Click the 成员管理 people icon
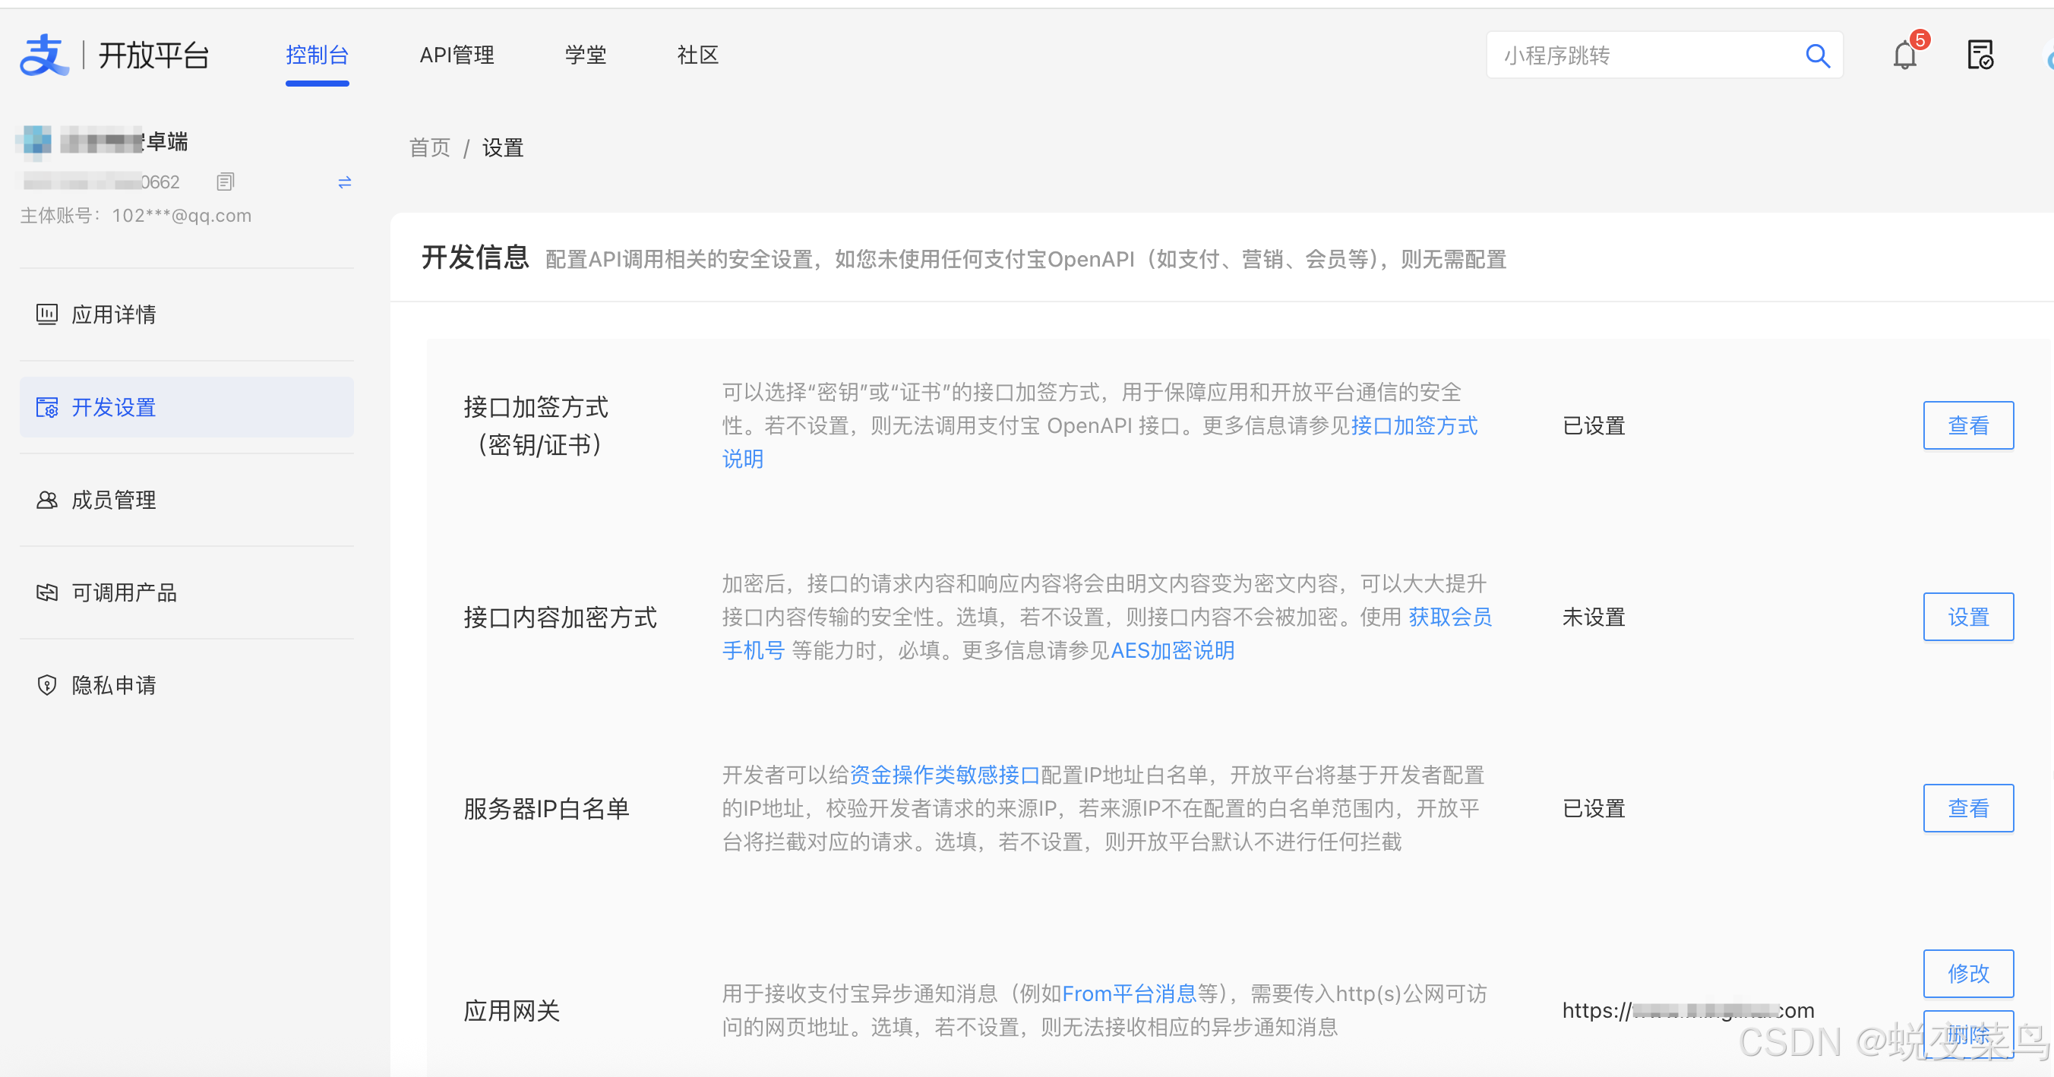 47,500
